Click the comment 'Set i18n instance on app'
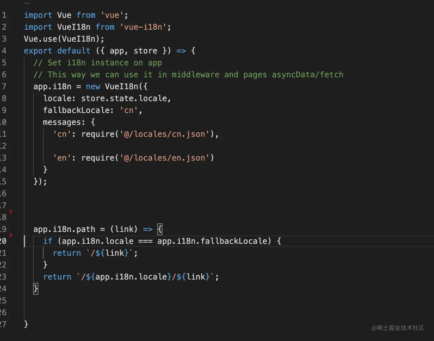 pos(98,63)
